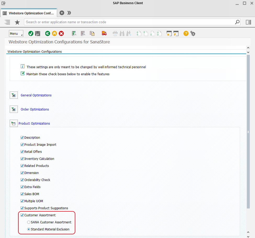Screen dimensions: 255x238
Task: Show more tabs with double chevron
Action: [x=69, y=13]
